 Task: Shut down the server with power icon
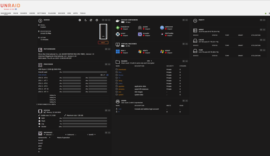click(97, 20)
